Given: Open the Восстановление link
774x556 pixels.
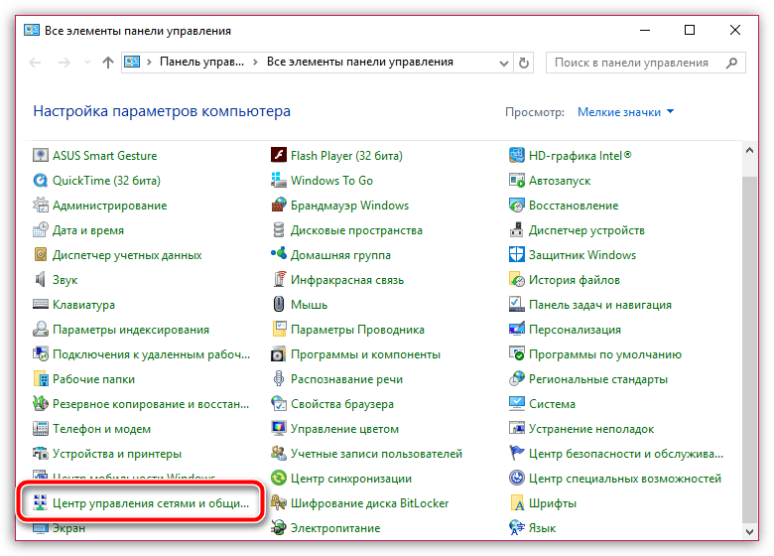Looking at the screenshot, I should [x=574, y=205].
